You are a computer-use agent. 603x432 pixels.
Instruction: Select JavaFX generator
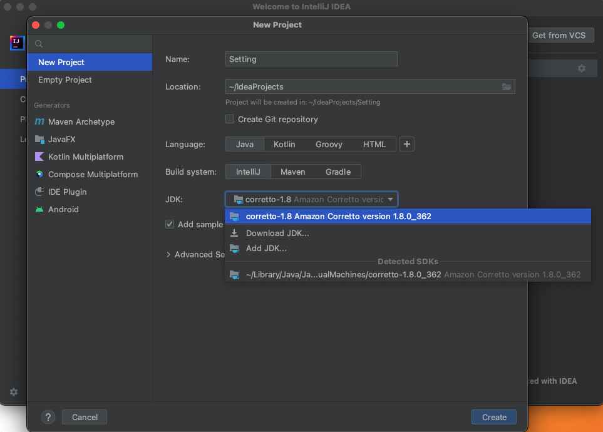[x=90, y=139]
